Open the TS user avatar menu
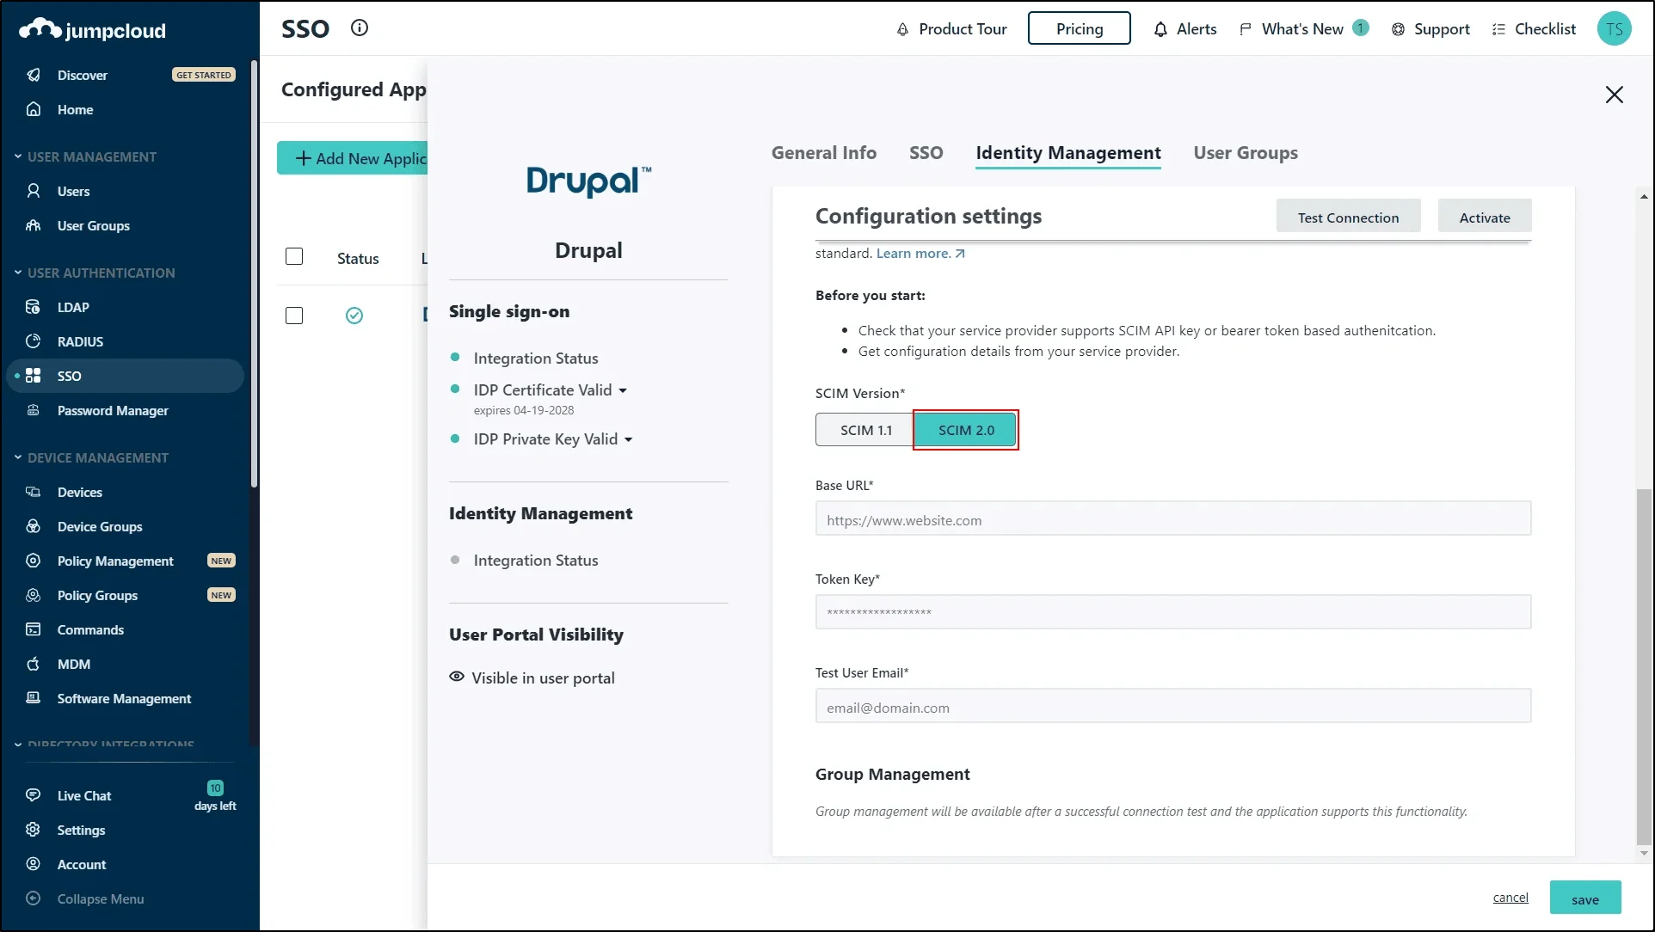 1614,28
